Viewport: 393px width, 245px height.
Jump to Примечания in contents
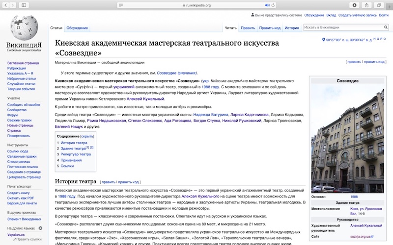(x=71, y=160)
